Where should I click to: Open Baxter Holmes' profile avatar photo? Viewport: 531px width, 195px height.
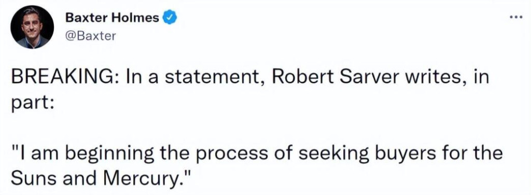[32, 27]
